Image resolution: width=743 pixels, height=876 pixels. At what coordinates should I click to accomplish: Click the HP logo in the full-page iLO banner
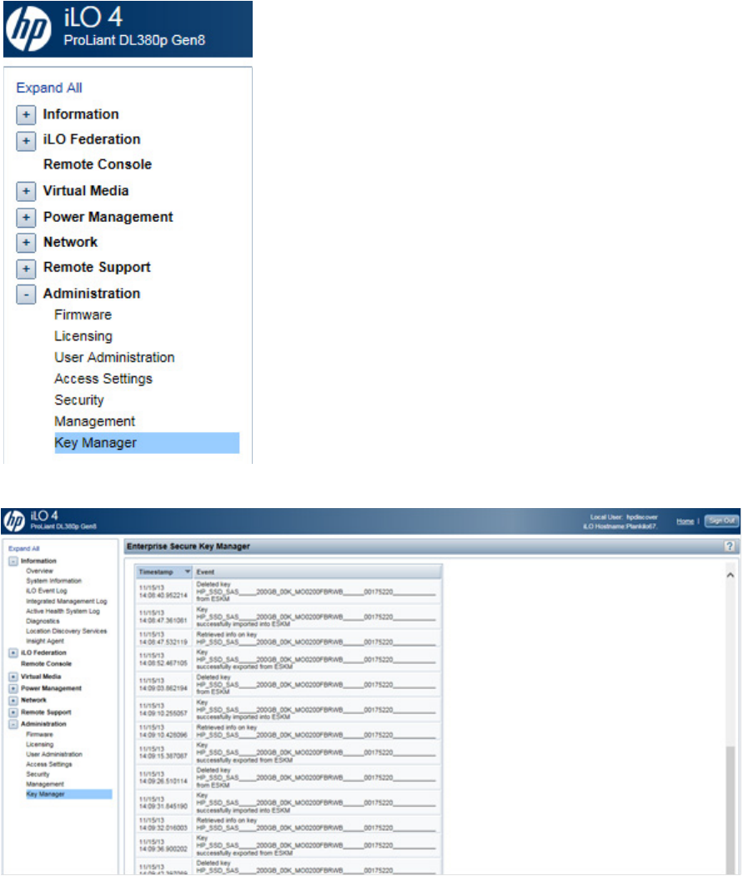[14, 521]
